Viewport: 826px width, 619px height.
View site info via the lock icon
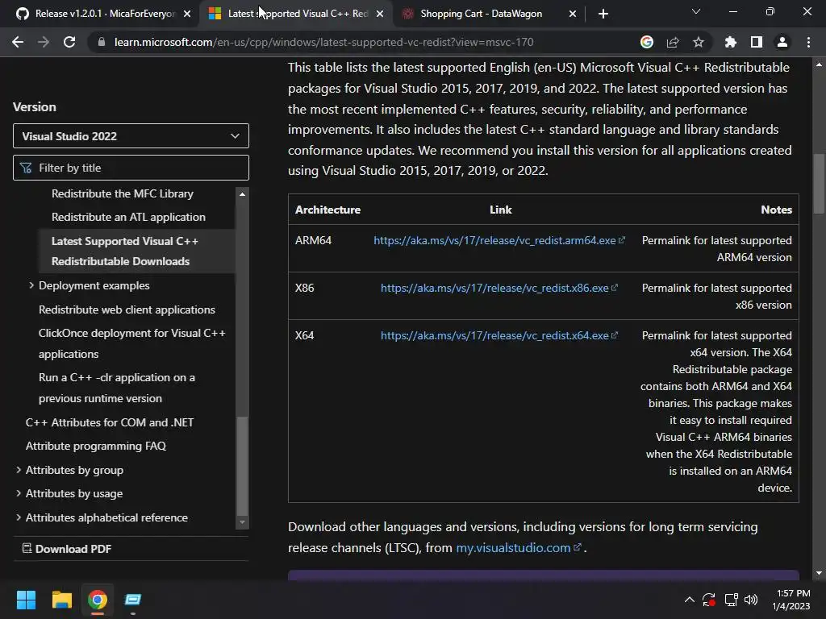[102, 42]
